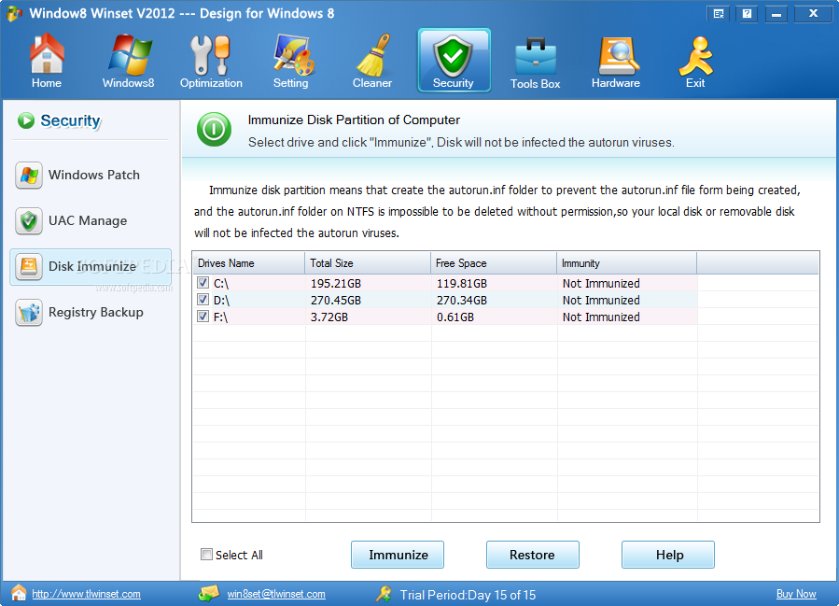Image resolution: width=839 pixels, height=606 pixels.
Task: Sort by Free Space column header
Action: tap(494, 263)
